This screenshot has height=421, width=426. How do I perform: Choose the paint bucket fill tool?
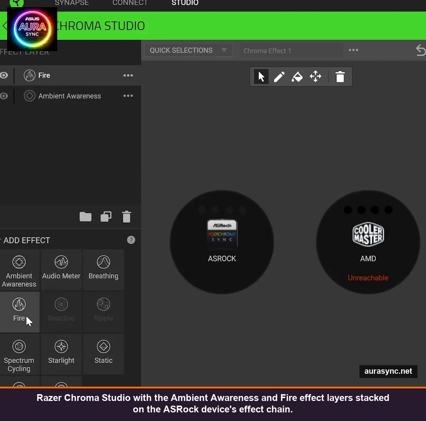297,76
